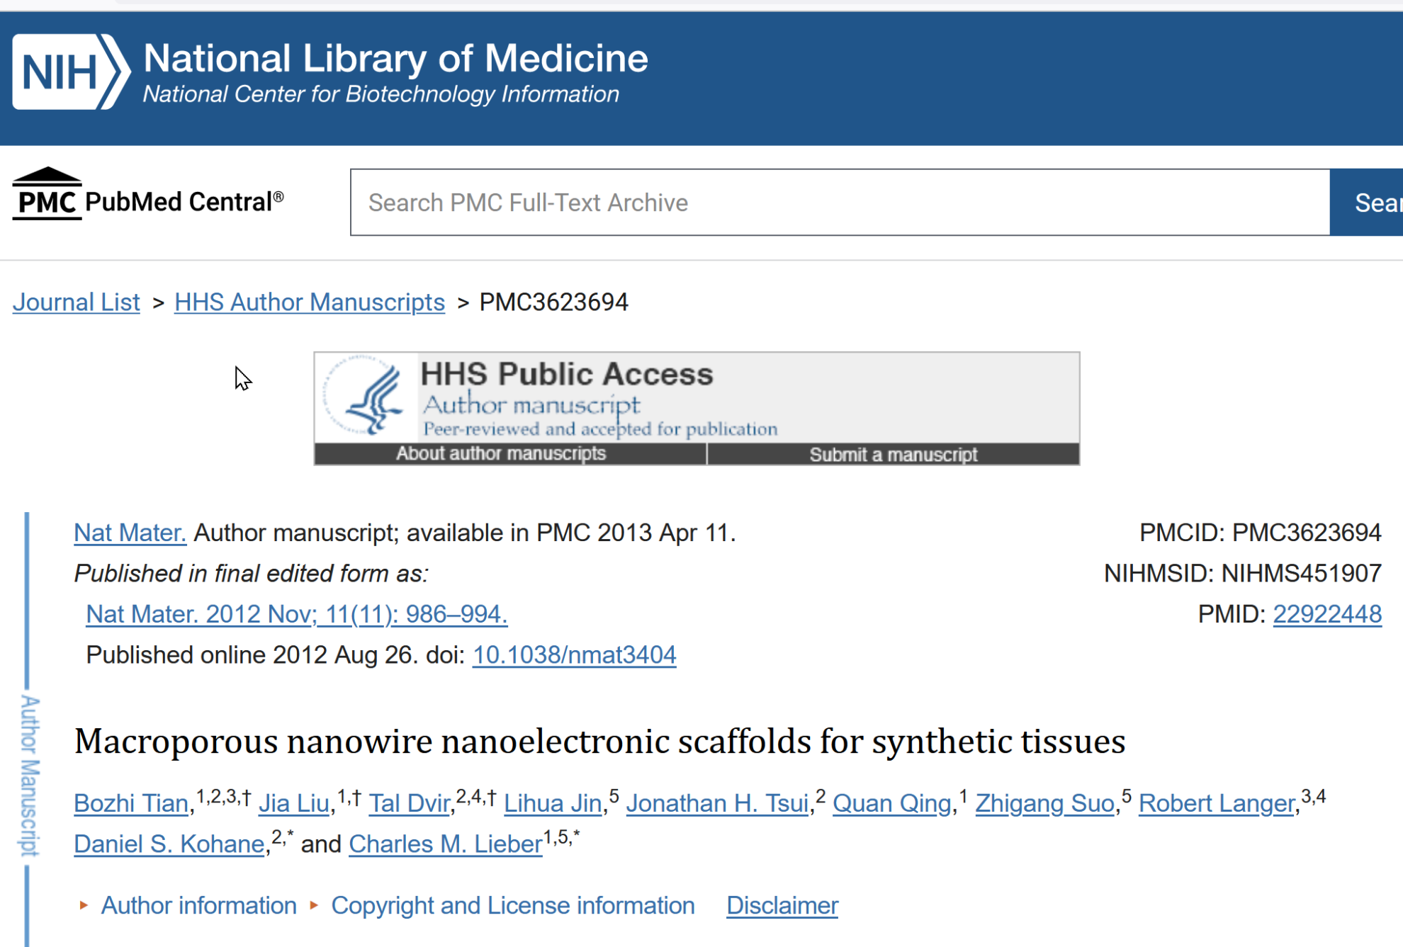Open the Disclaimer link
The image size is (1403, 947).
(782, 905)
